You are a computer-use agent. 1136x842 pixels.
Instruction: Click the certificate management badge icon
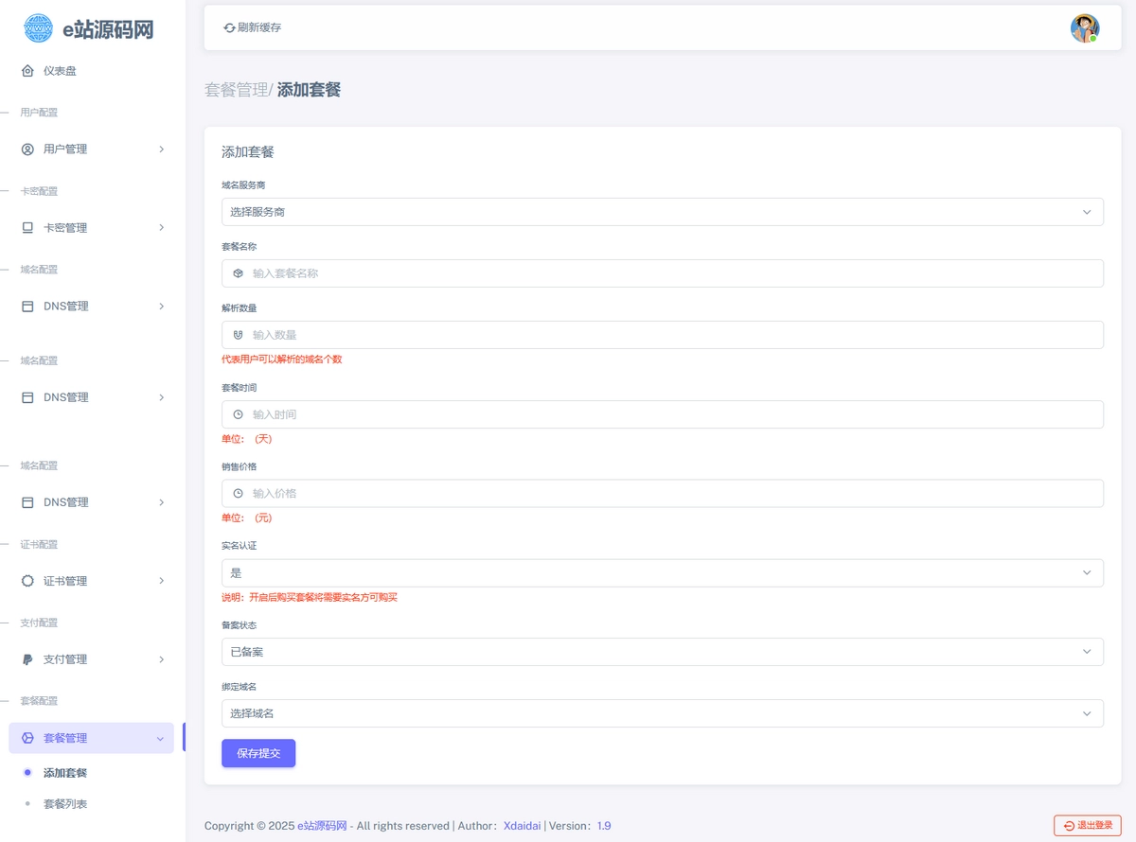[x=27, y=581]
